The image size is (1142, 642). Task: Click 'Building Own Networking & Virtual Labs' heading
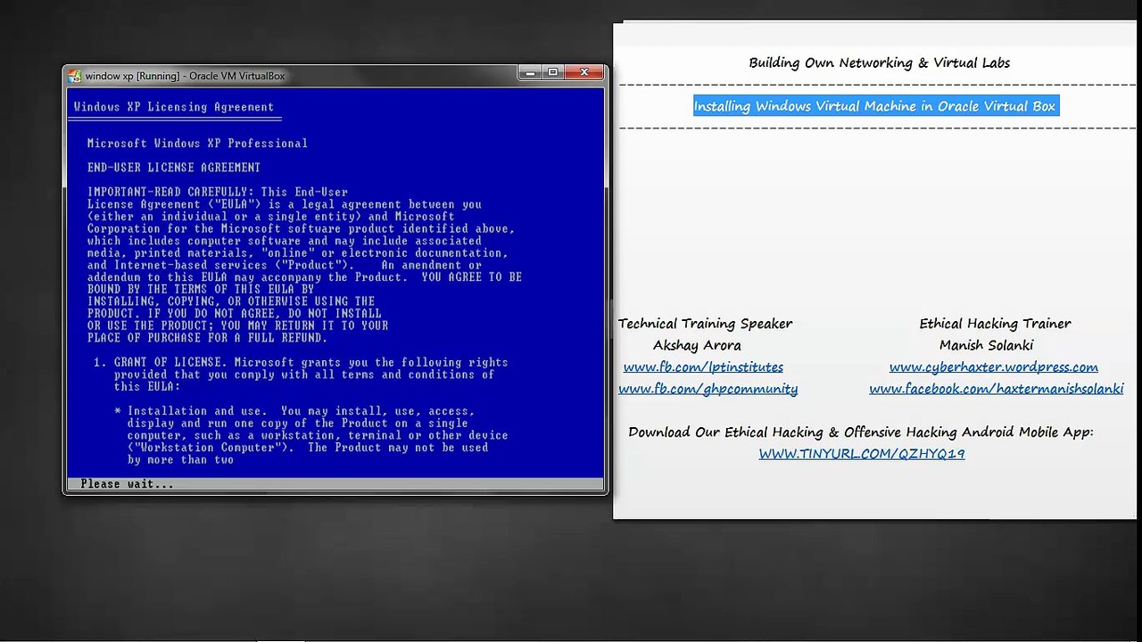[x=879, y=62]
